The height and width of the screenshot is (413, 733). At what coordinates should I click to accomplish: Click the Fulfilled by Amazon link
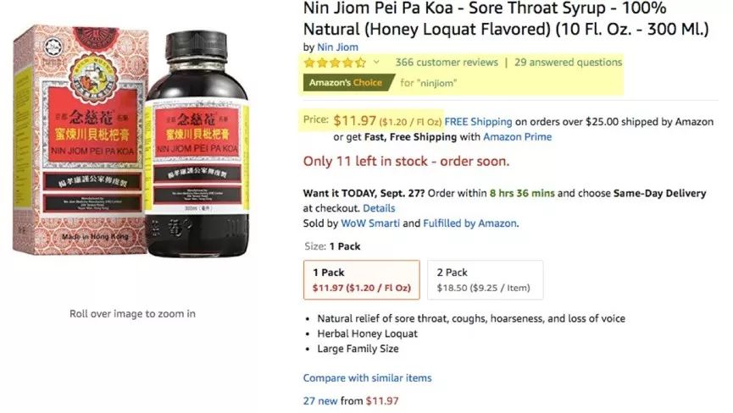coord(469,223)
